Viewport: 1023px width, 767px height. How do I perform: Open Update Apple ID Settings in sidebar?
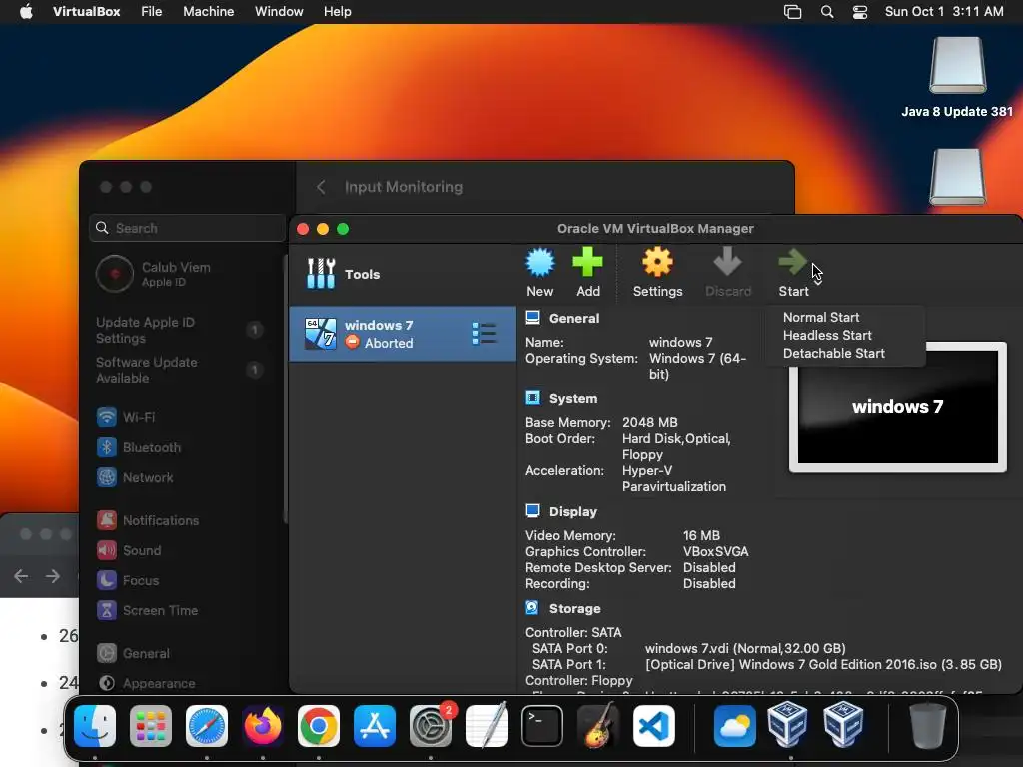pyautogui.click(x=180, y=330)
